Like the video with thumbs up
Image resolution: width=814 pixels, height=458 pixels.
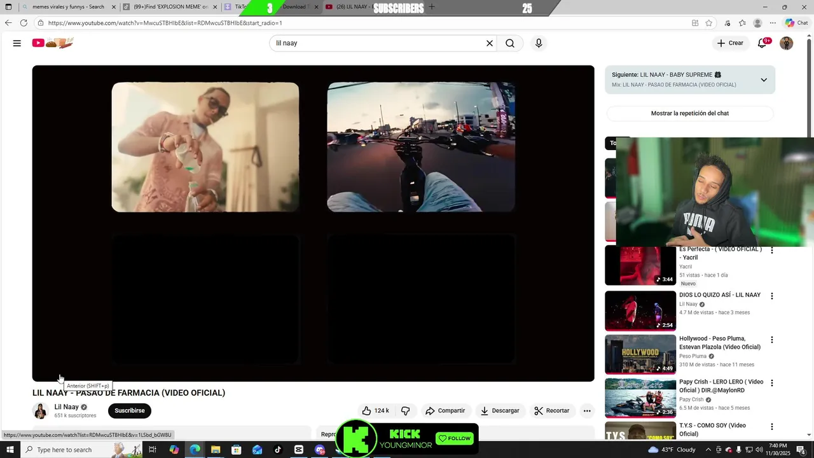tap(376, 411)
